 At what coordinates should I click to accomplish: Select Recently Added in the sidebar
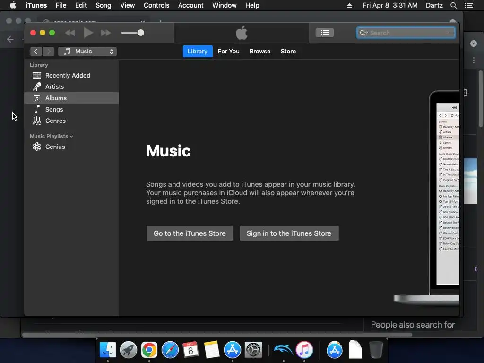(x=71, y=75)
